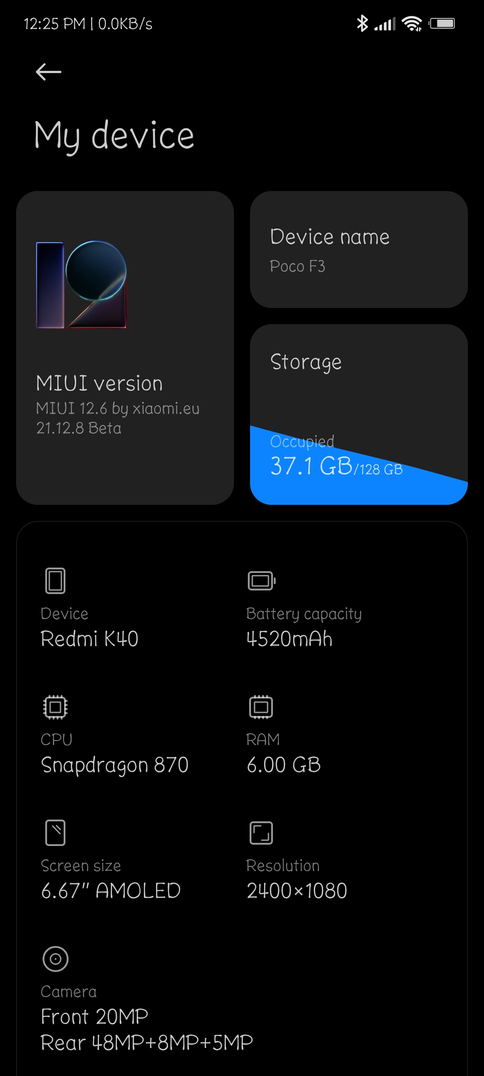
Task: Tap the Bluetooth status bar icon
Action: tap(362, 23)
